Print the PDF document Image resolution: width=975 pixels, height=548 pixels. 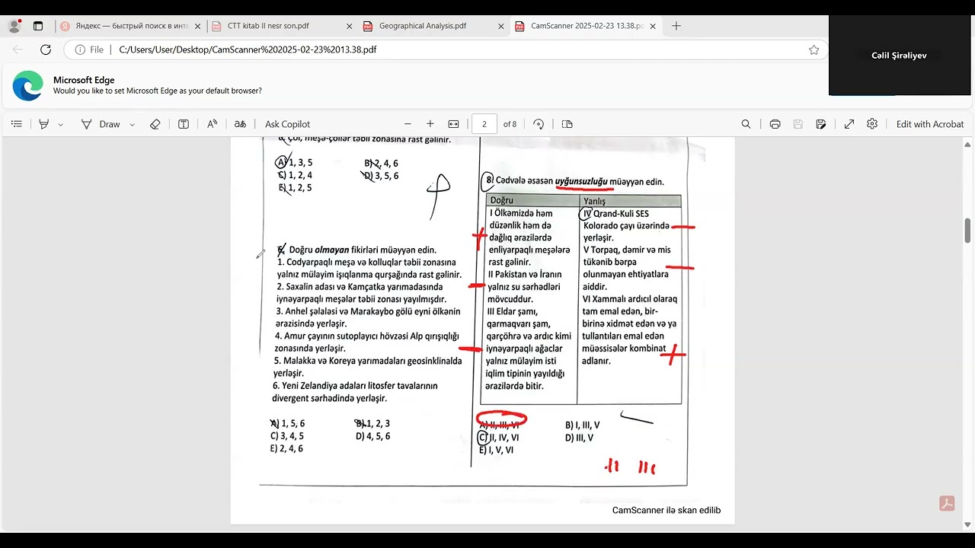pyautogui.click(x=775, y=124)
